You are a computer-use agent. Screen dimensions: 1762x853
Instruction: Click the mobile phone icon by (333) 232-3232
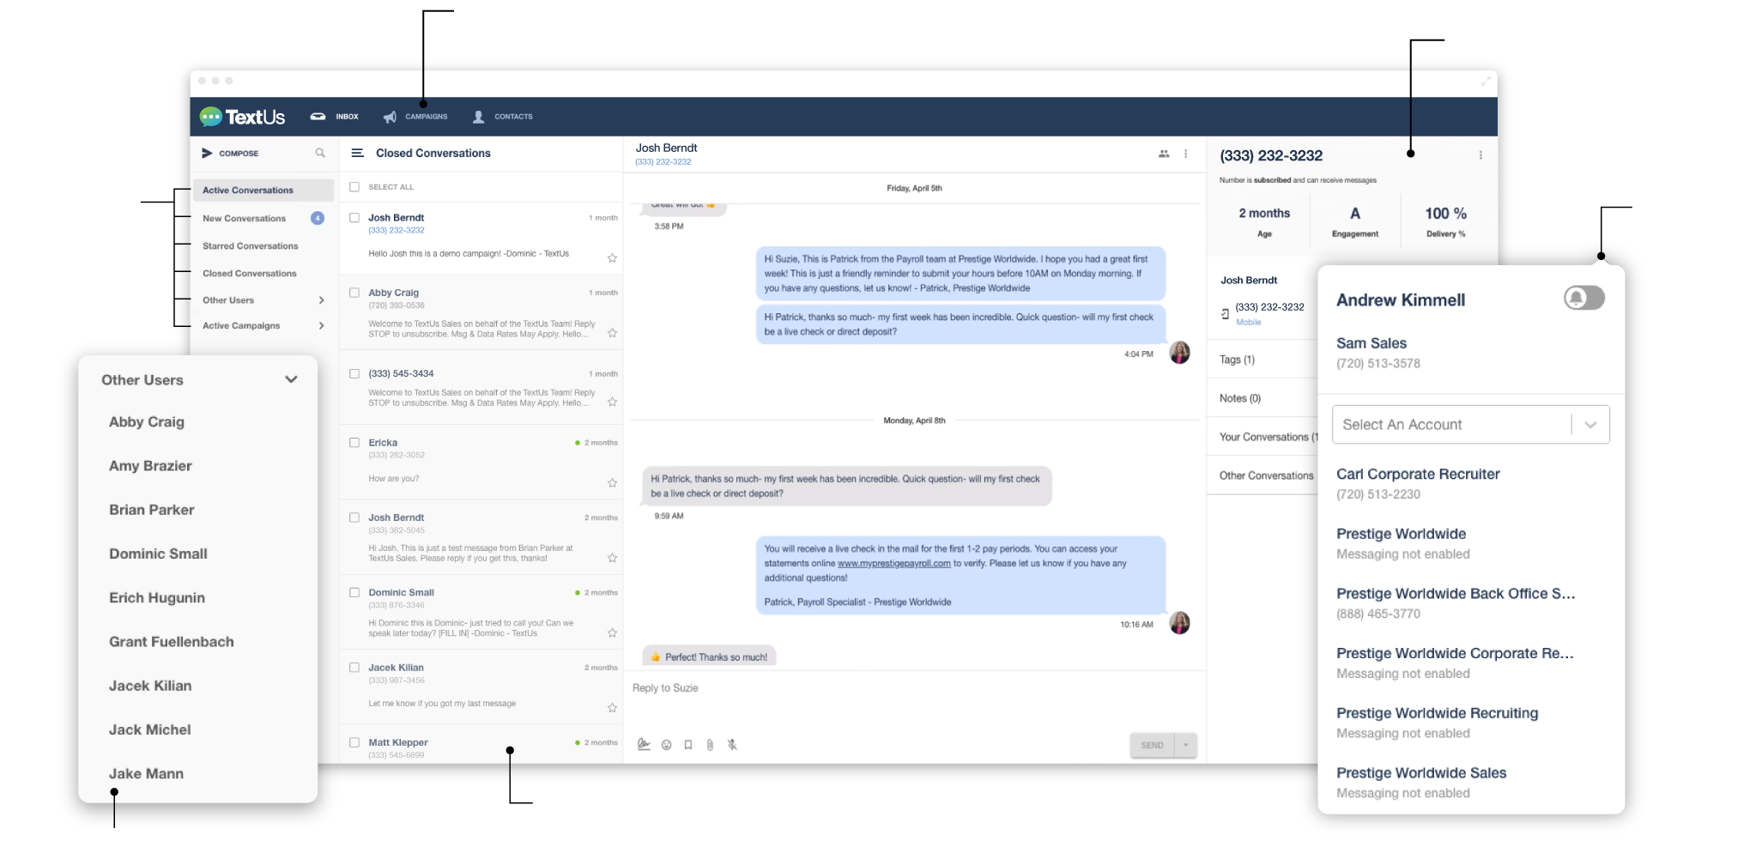point(1225,314)
